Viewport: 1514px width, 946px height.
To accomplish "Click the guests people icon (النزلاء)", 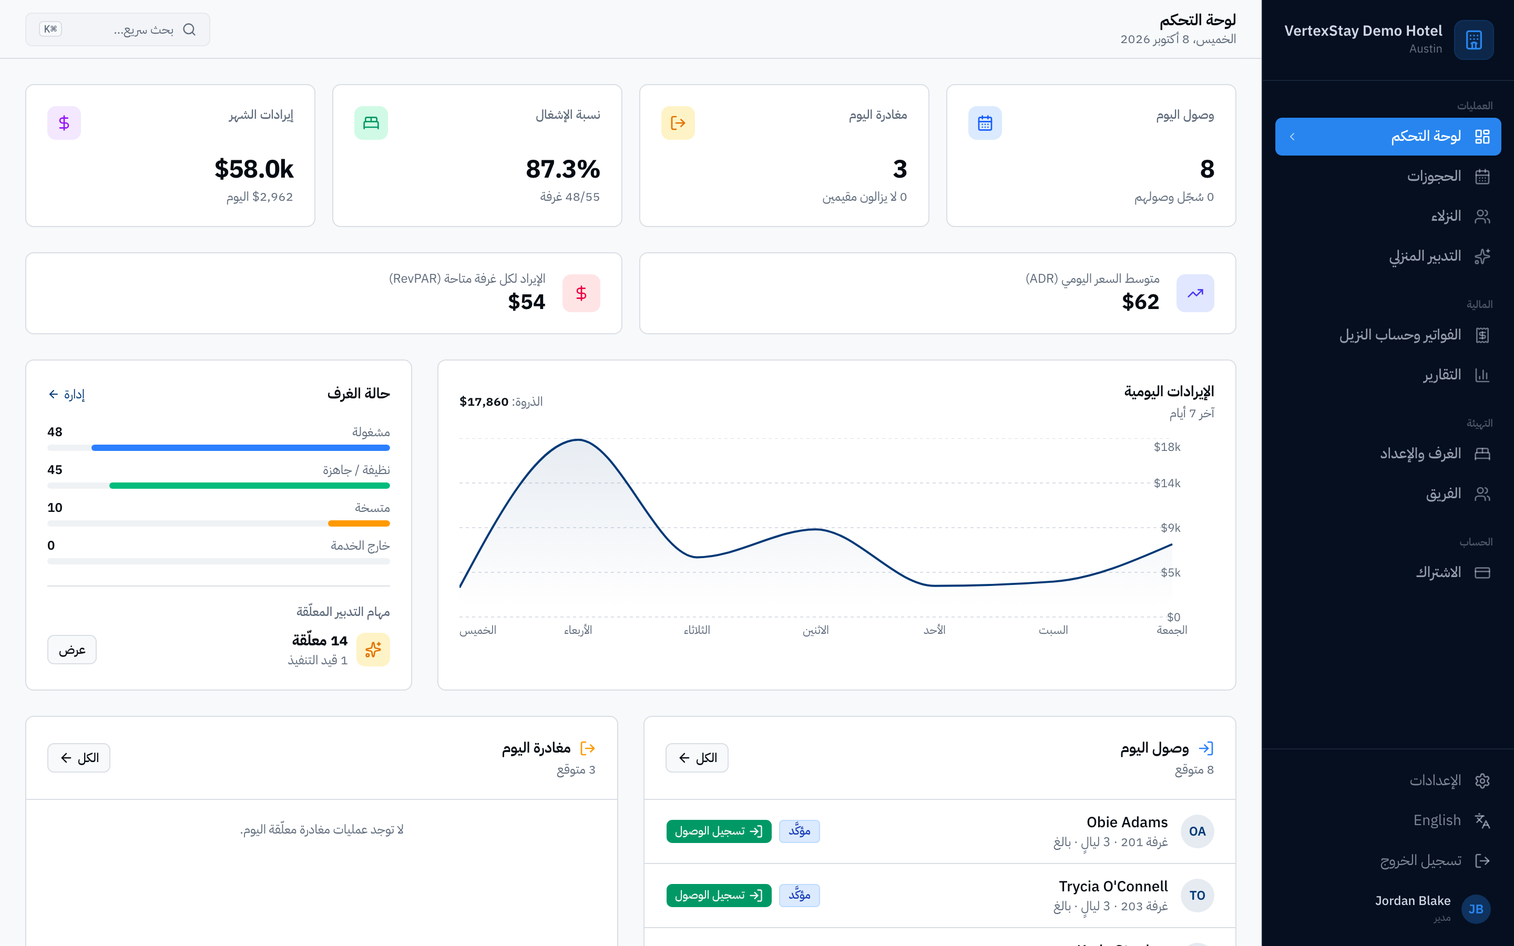I will click(x=1482, y=217).
